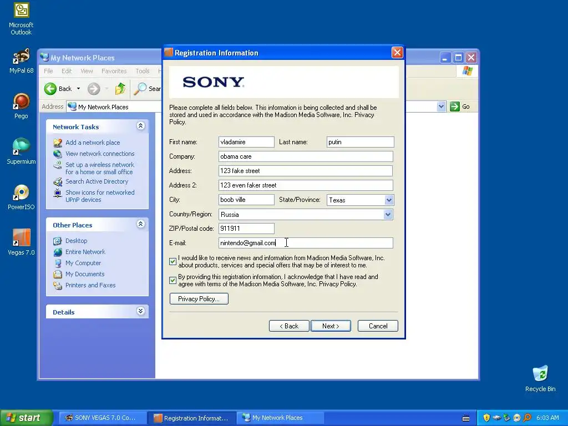Click the Address 2 field
568x426 pixels.
point(306,185)
